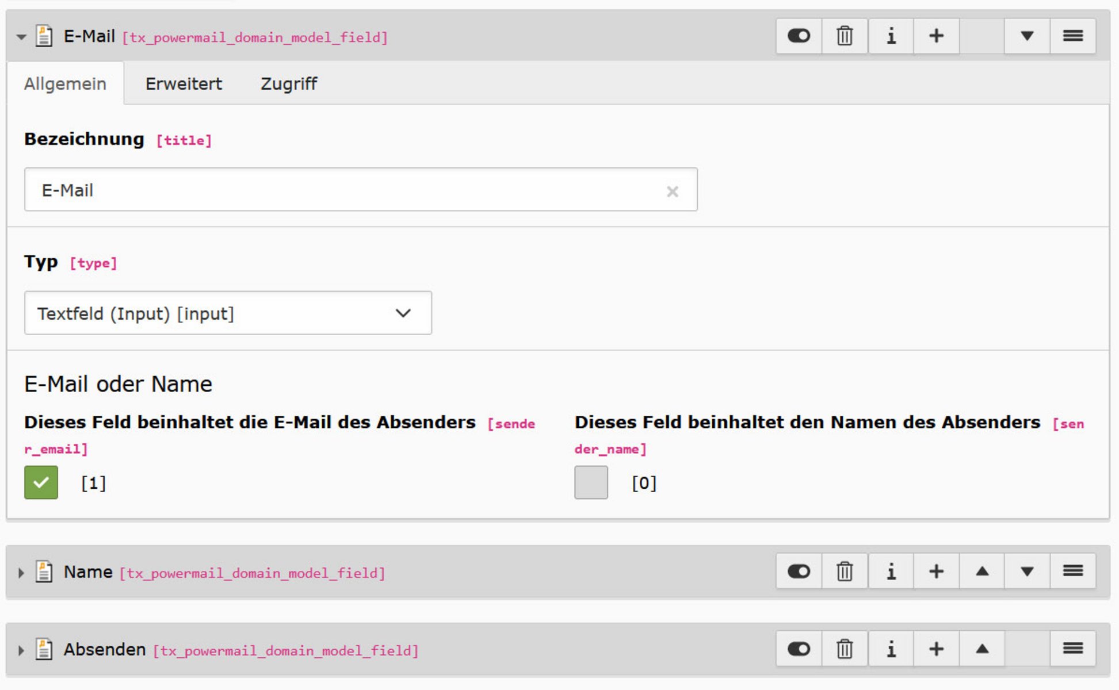Add new record after Name field
The height and width of the screenshot is (690, 1119).
[x=936, y=571]
